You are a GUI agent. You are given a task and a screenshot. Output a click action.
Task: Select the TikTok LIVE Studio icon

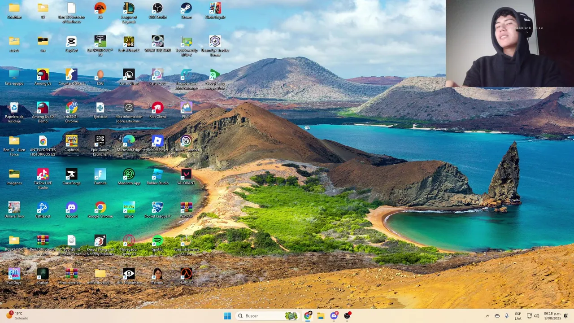[43, 179]
